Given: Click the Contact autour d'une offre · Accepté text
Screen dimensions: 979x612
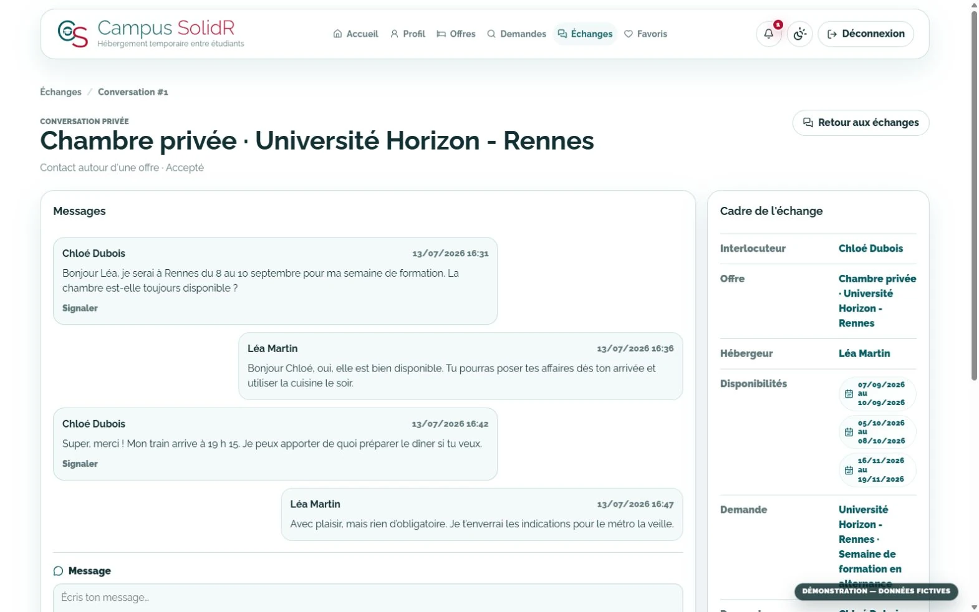Looking at the screenshot, I should tap(122, 168).
